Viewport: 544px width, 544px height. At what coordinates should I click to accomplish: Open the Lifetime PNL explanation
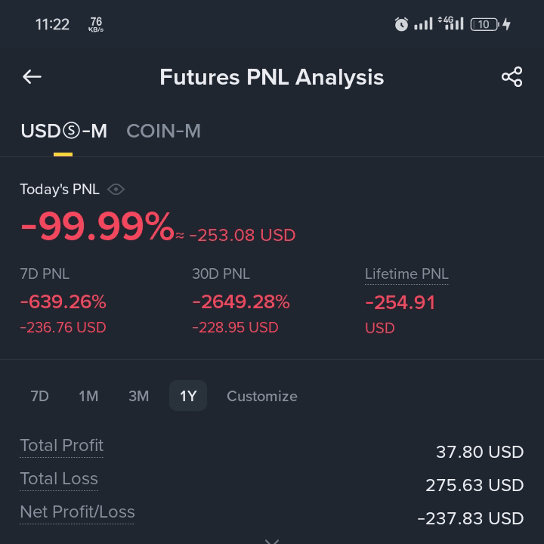[406, 274]
